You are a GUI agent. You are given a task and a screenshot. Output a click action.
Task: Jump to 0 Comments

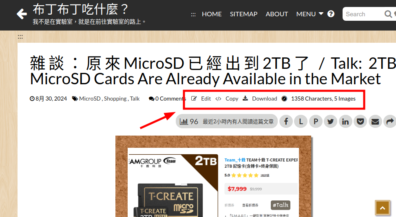(x=170, y=99)
